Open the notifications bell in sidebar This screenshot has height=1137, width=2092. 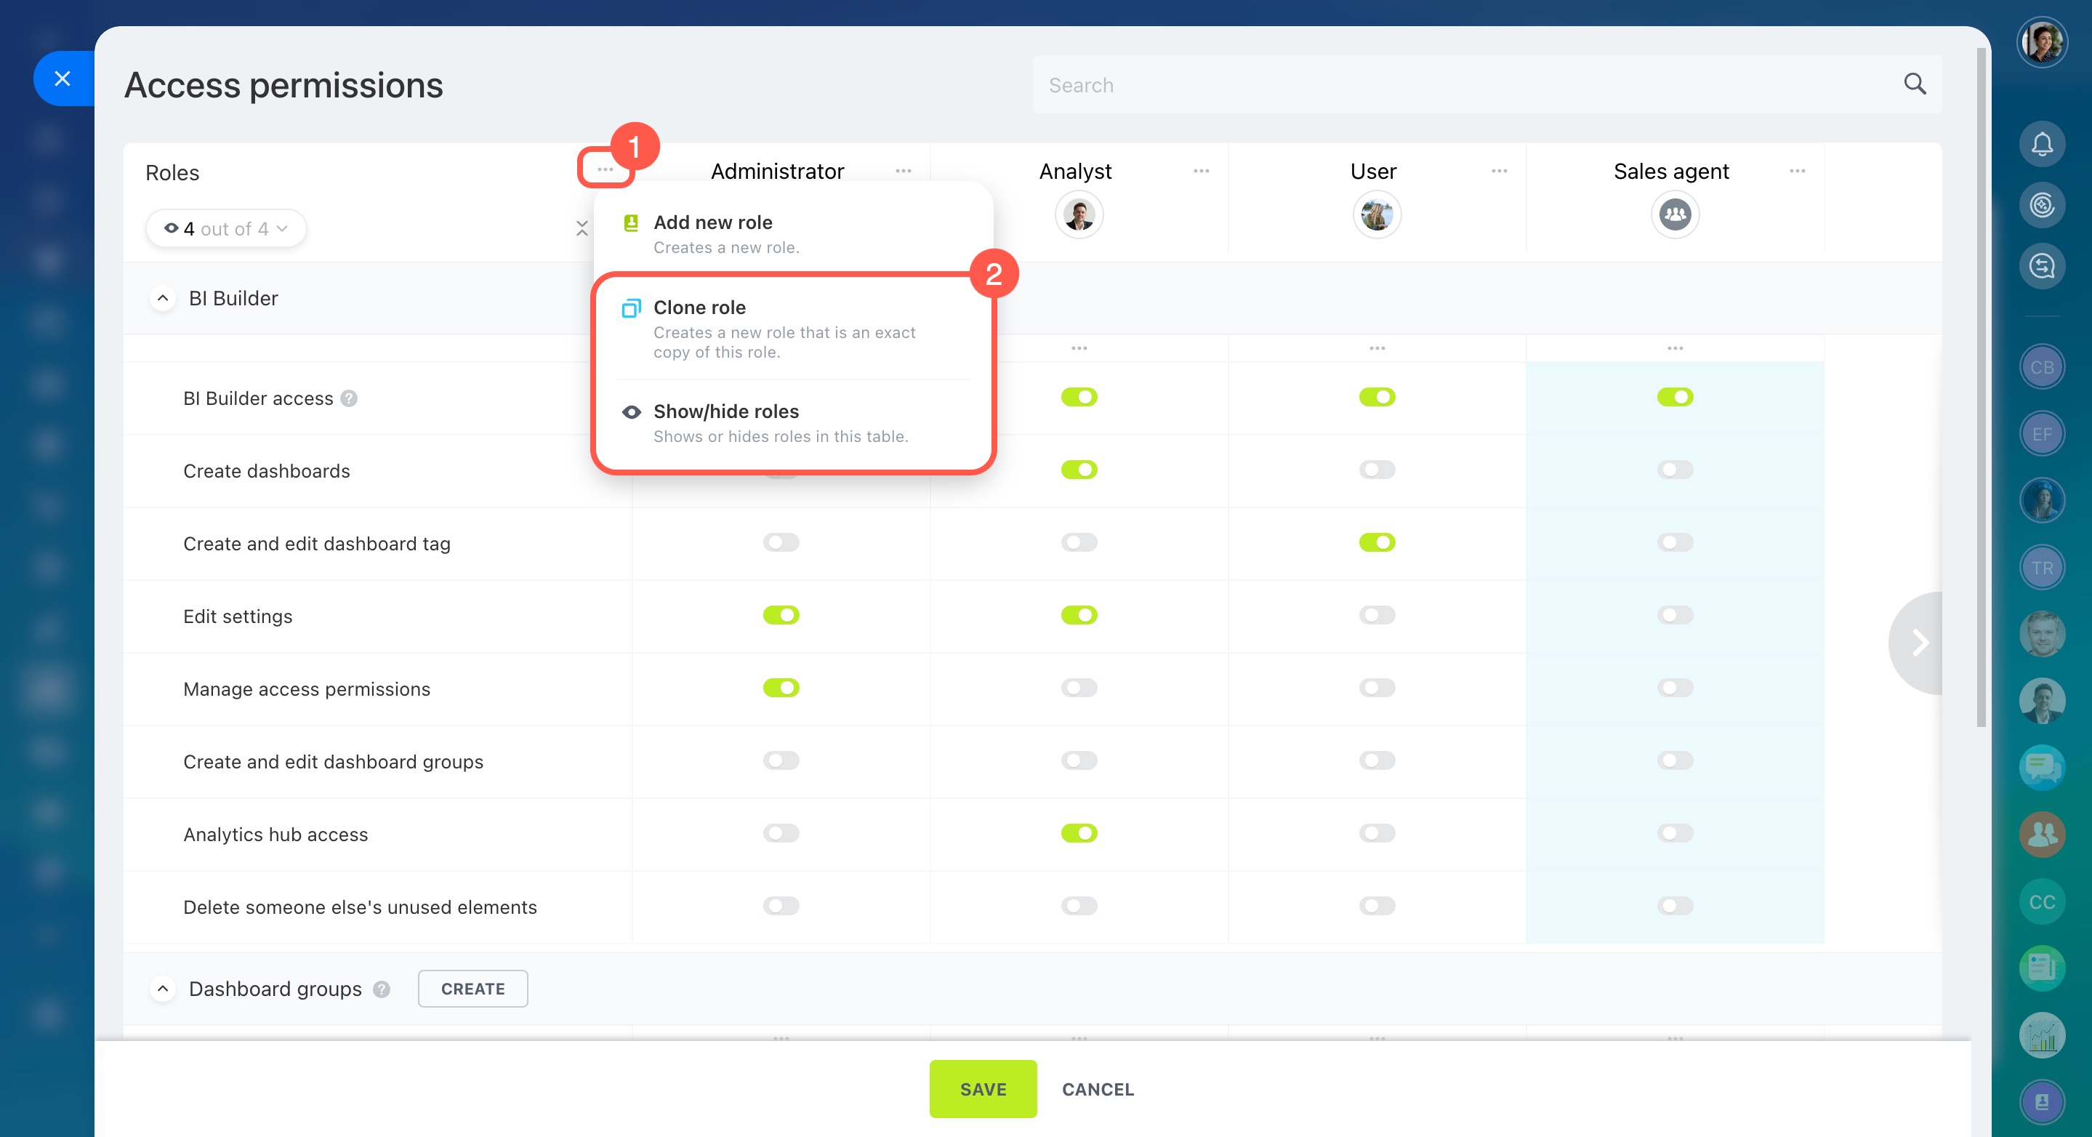coord(2042,145)
